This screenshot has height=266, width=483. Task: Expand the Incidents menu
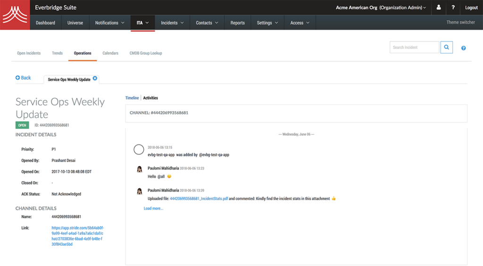(x=172, y=23)
